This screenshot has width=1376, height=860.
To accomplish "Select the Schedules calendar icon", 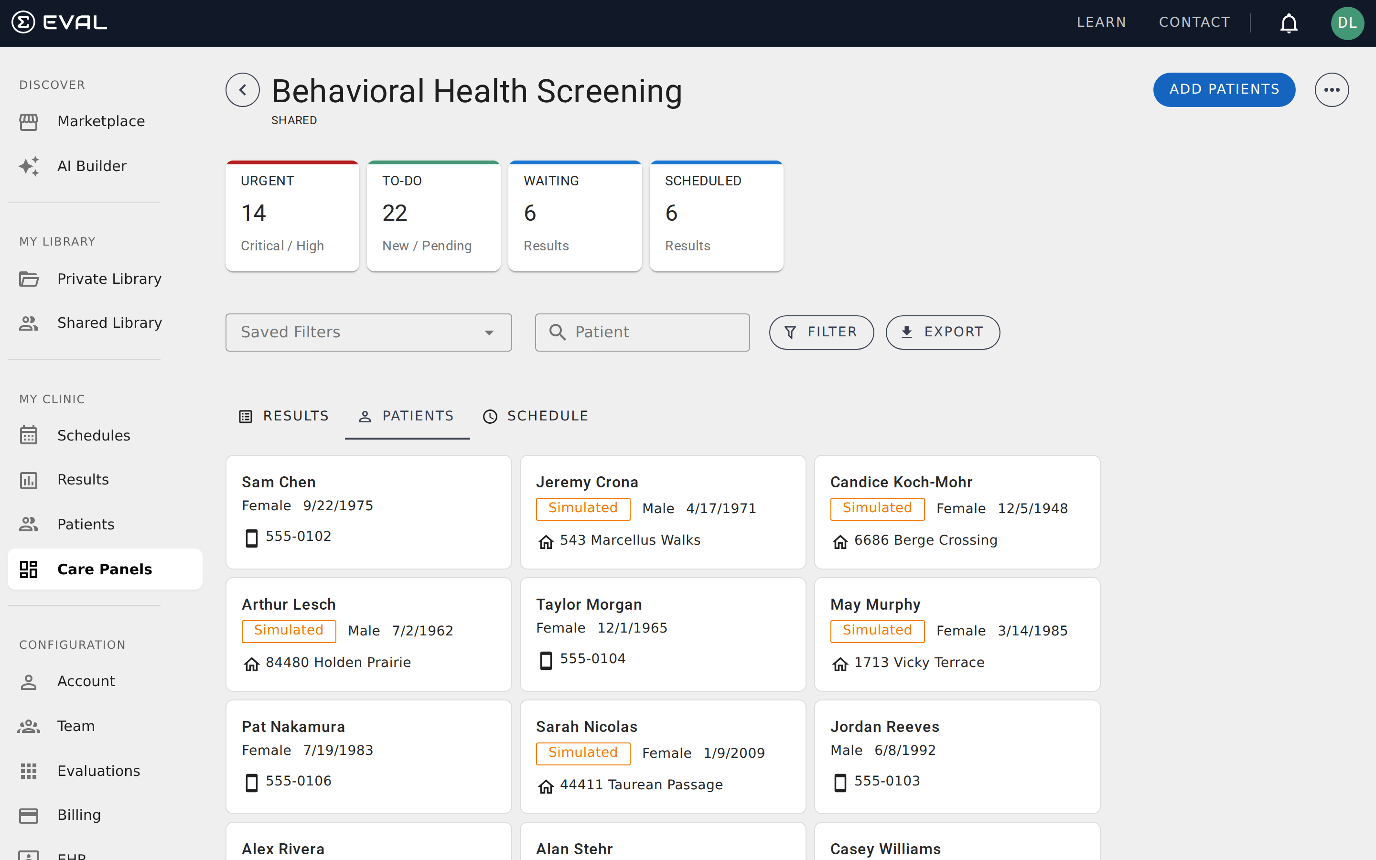I will [29, 435].
